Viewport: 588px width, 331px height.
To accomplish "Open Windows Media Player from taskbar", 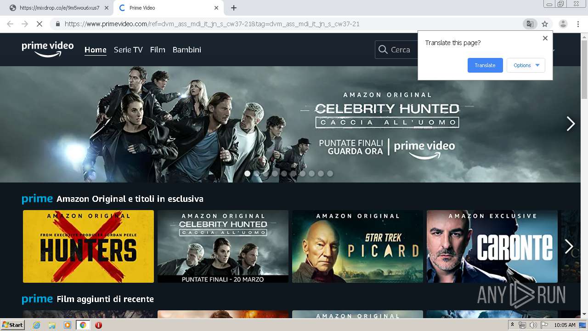I will (68, 325).
